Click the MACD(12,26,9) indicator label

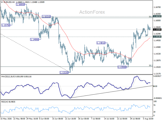[x=8, y=77]
